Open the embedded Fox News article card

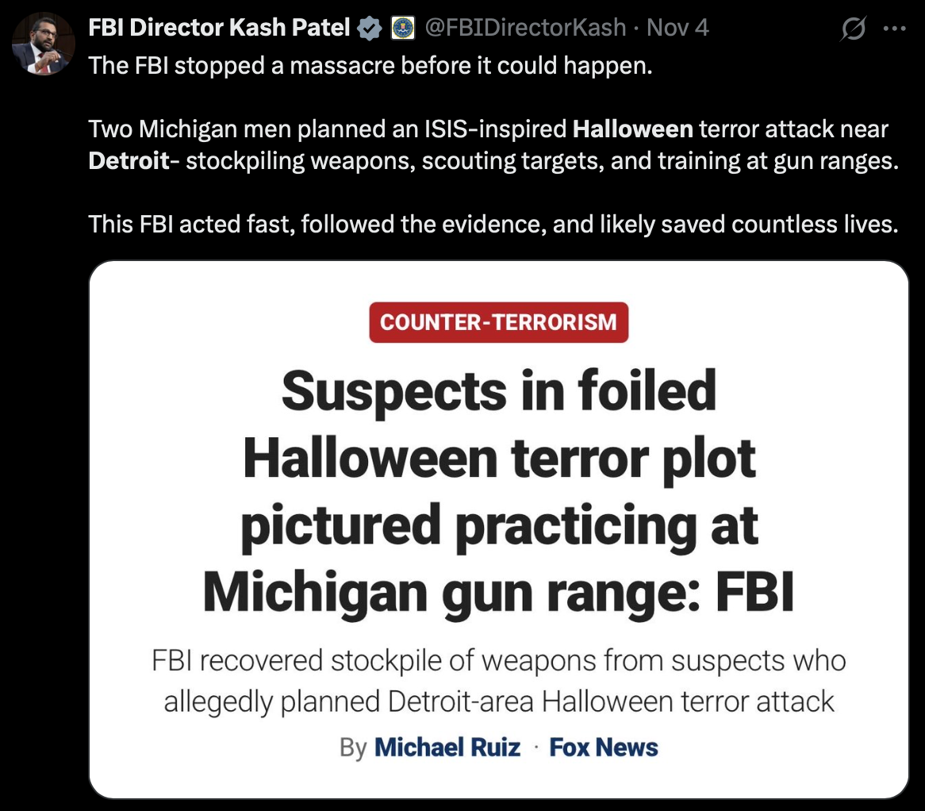coord(500,528)
